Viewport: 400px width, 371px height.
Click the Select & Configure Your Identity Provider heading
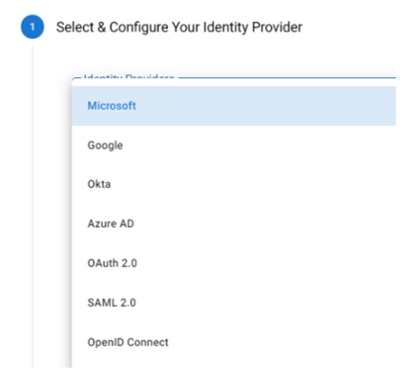[x=179, y=28]
